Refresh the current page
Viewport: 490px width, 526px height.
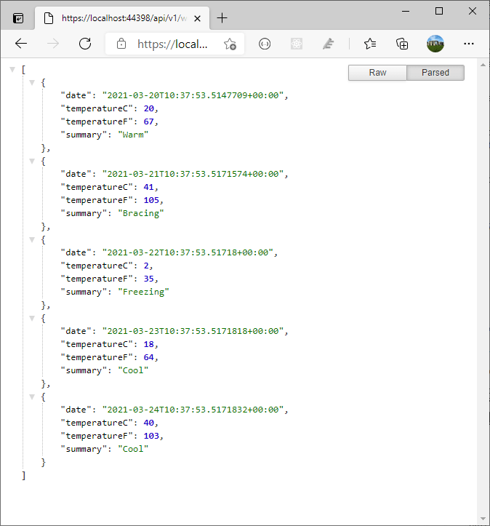click(x=85, y=44)
